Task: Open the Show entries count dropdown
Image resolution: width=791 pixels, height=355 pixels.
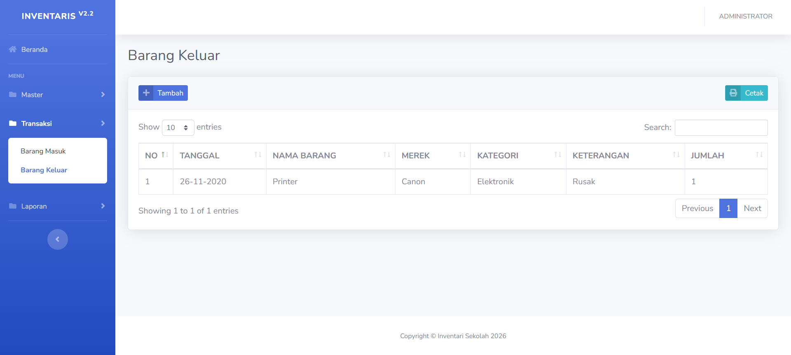Action: (178, 128)
